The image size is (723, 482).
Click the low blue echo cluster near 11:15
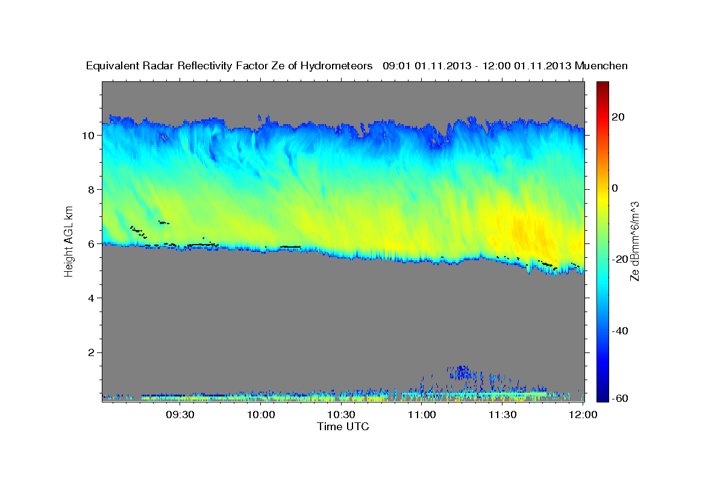pos(461,372)
